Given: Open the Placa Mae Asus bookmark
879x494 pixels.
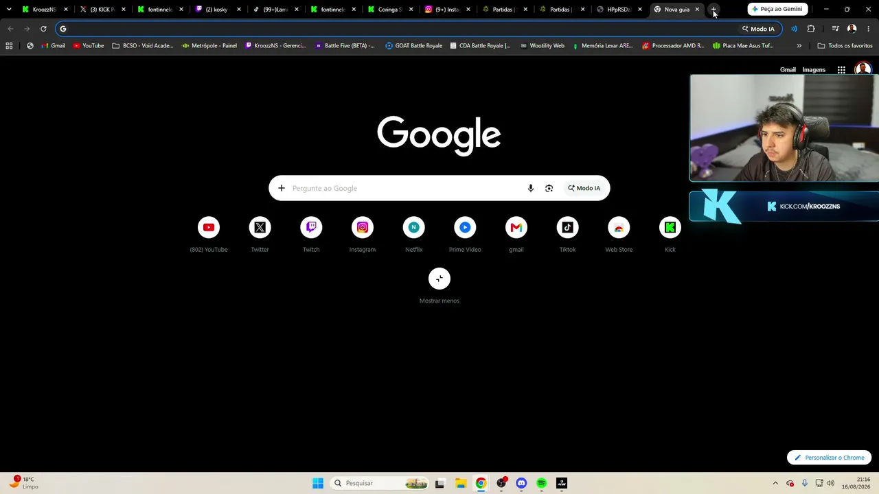Looking at the screenshot, I should [x=743, y=46].
